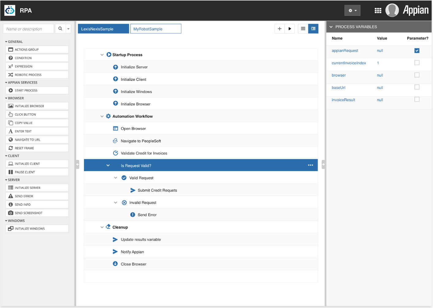Open the ellipsis menu on Is Request Valid?
The width and height of the screenshot is (433, 308).
tap(310, 165)
